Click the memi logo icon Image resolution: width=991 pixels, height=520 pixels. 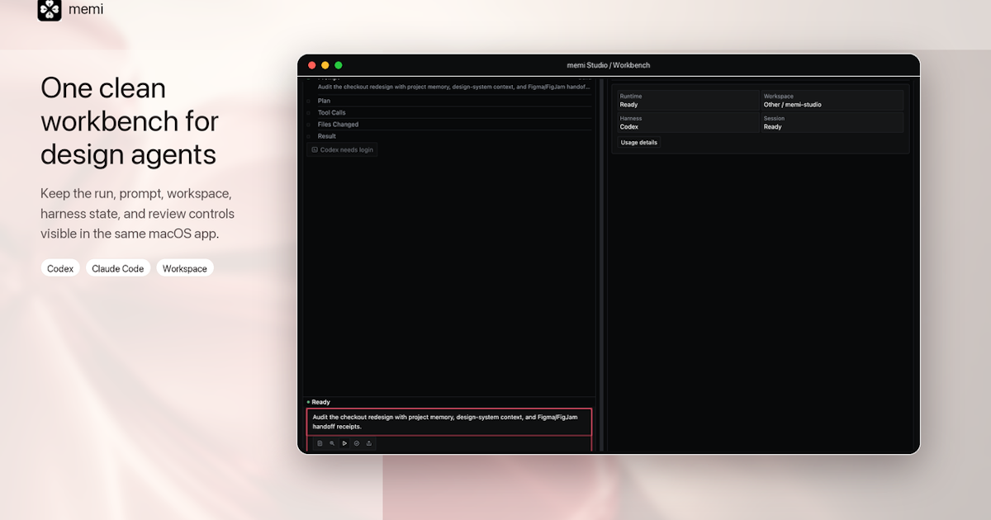point(50,10)
